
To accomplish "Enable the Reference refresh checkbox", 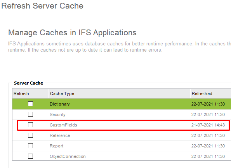I will [x=31, y=135].
